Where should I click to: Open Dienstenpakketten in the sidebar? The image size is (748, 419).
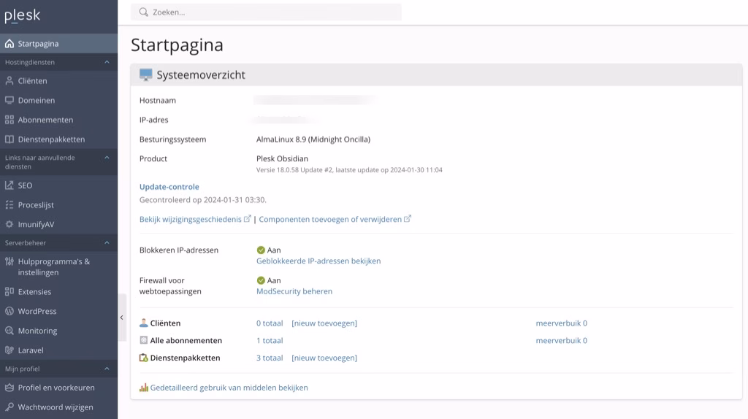pyautogui.click(x=58, y=139)
